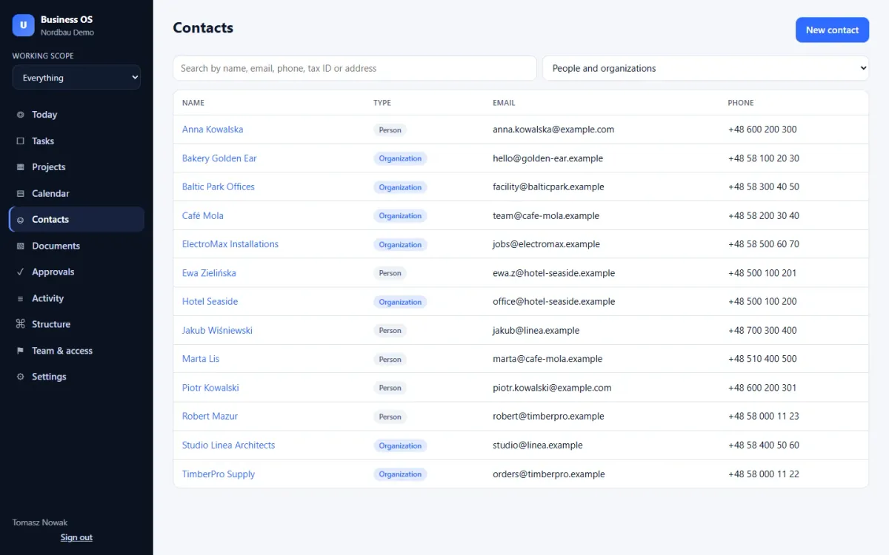889x555 pixels.
Task: Click email jobs@electromax.example
Action: (x=546, y=244)
